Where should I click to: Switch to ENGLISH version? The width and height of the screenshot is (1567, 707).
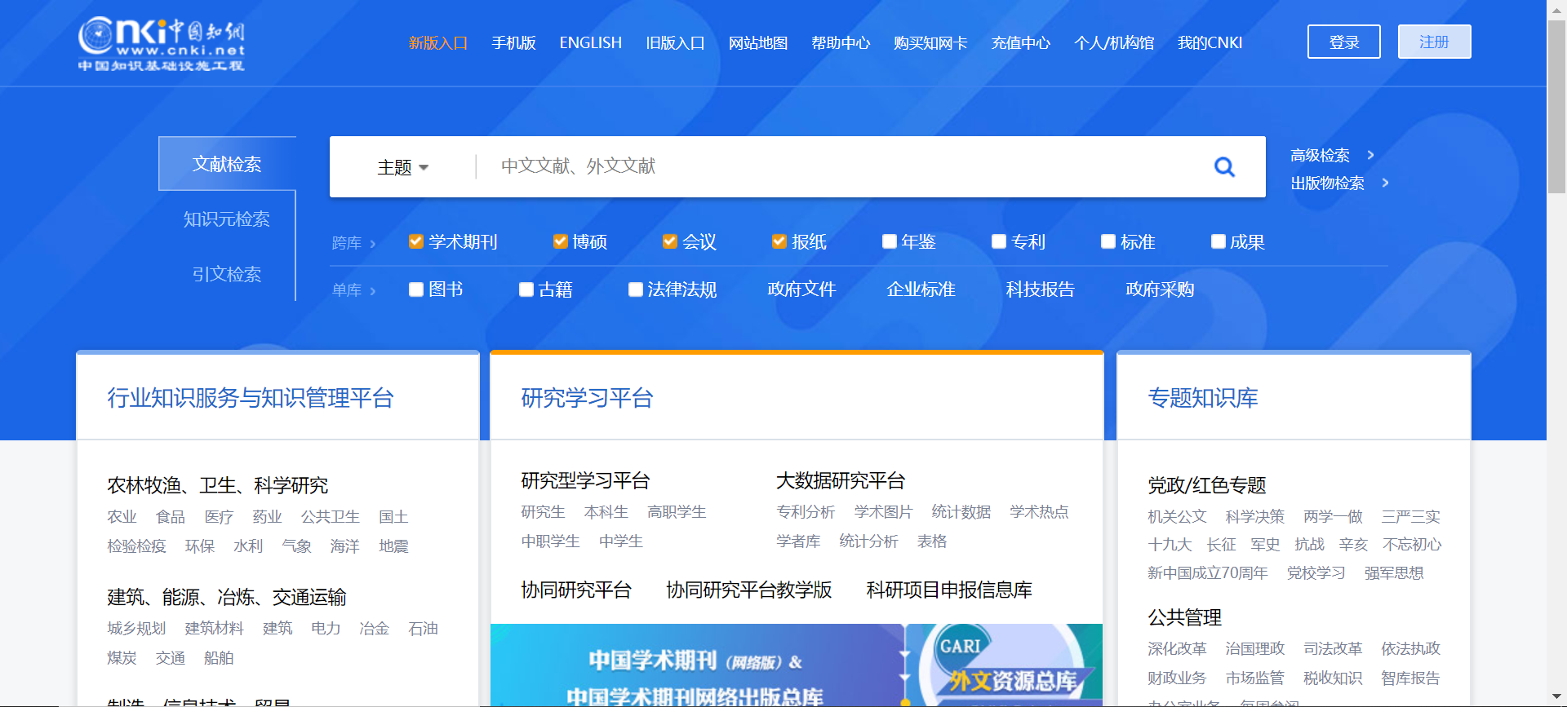click(x=591, y=43)
